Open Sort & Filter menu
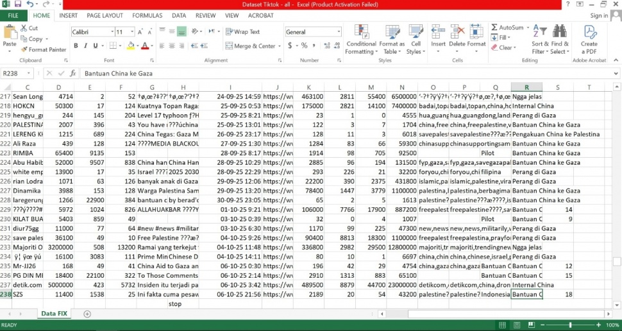Image resolution: width=622 pixels, height=331 pixels. pyautogui.click(x=540, y=40)
